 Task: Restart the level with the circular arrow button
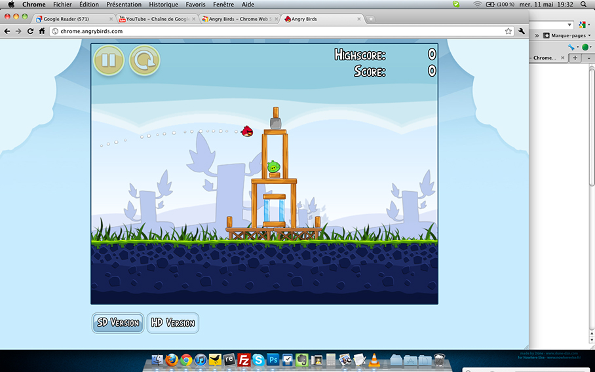pos(144,60)
